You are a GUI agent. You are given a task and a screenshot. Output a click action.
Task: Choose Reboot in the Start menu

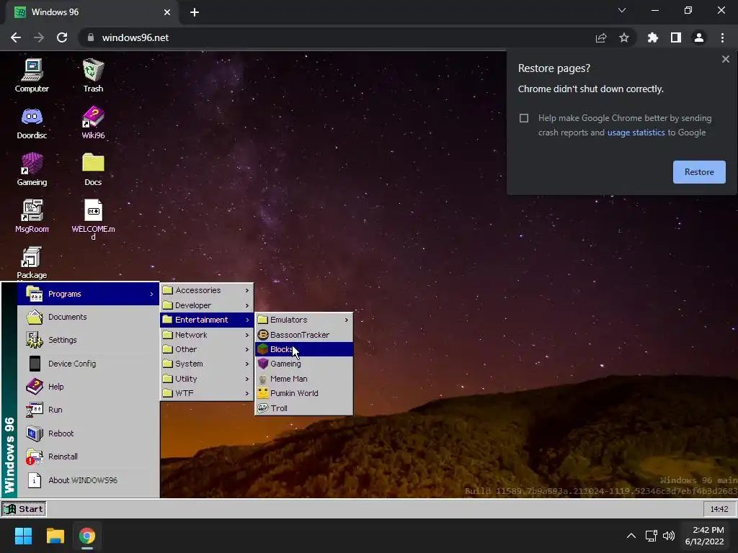coord(89,433)
